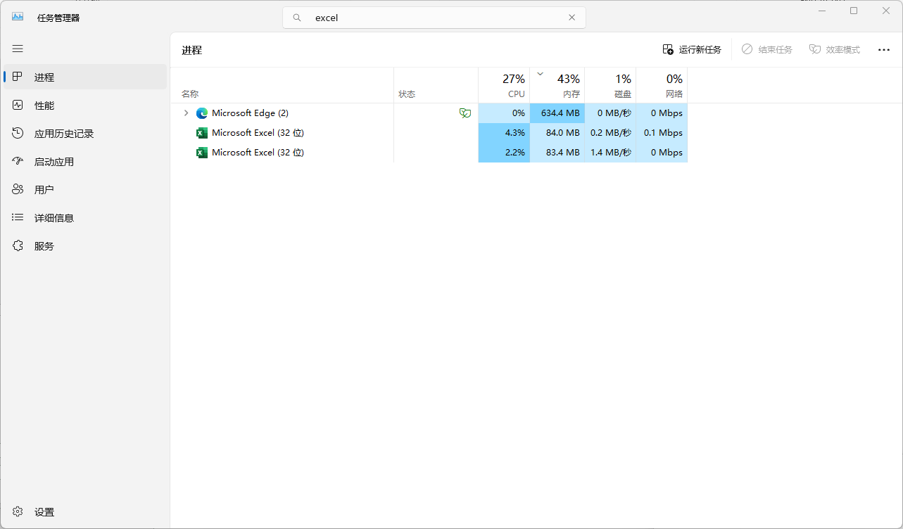Open 设置 at sidebar bottom

(x=85, y=511)
